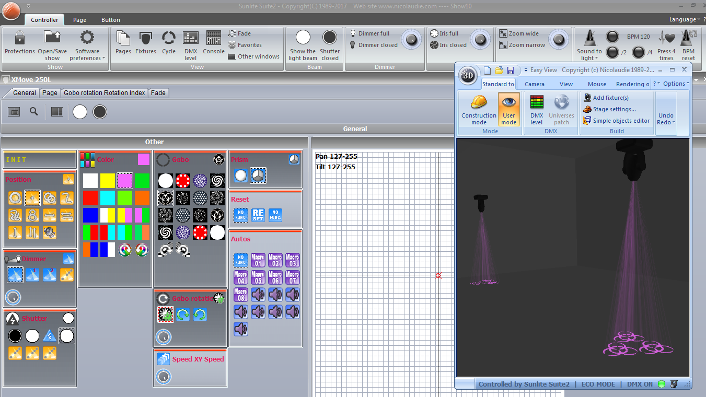Select the solid red color swatch
The width and height of the screenshot is (706, 397).
90,198
